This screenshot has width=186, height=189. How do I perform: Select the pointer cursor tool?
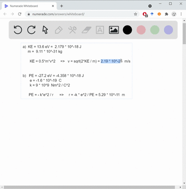point(45,30)
